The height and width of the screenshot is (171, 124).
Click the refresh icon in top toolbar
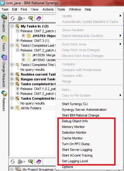[13, 18]
